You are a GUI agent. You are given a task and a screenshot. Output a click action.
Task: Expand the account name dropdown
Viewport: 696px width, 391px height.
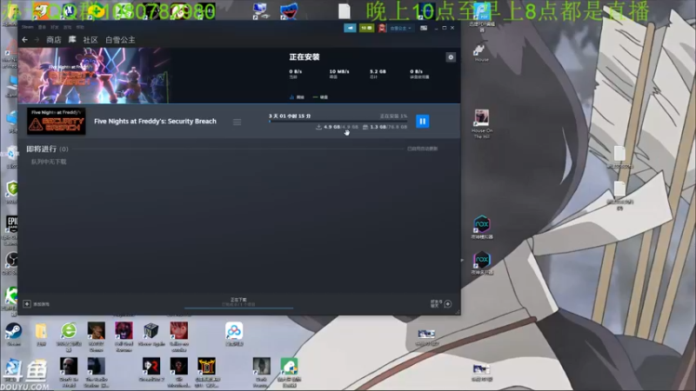pyautogui.click(x=401, y=28)
